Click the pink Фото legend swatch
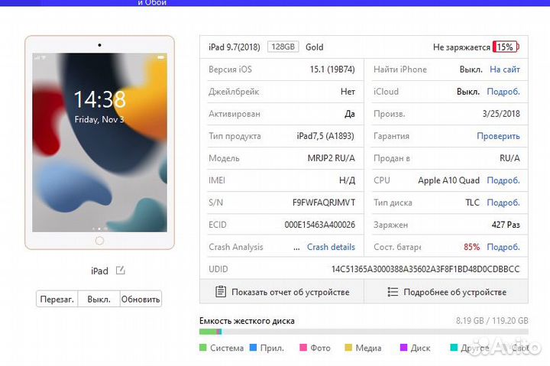Image resolution: width=550 pixels, height=366 pixels. coord(303,348)
